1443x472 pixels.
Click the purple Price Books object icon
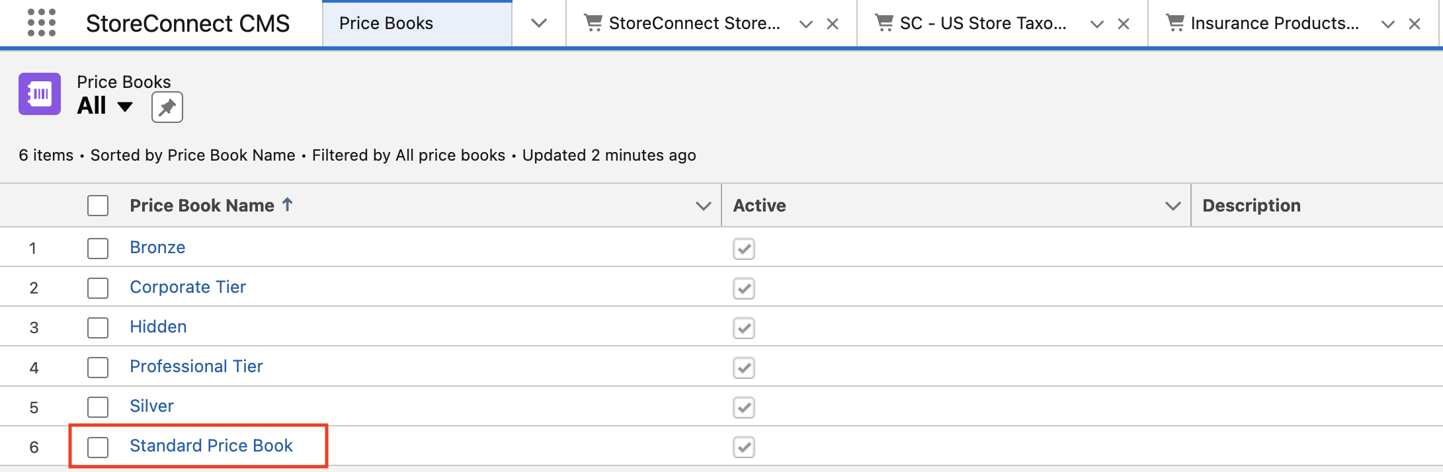point(40,94)
